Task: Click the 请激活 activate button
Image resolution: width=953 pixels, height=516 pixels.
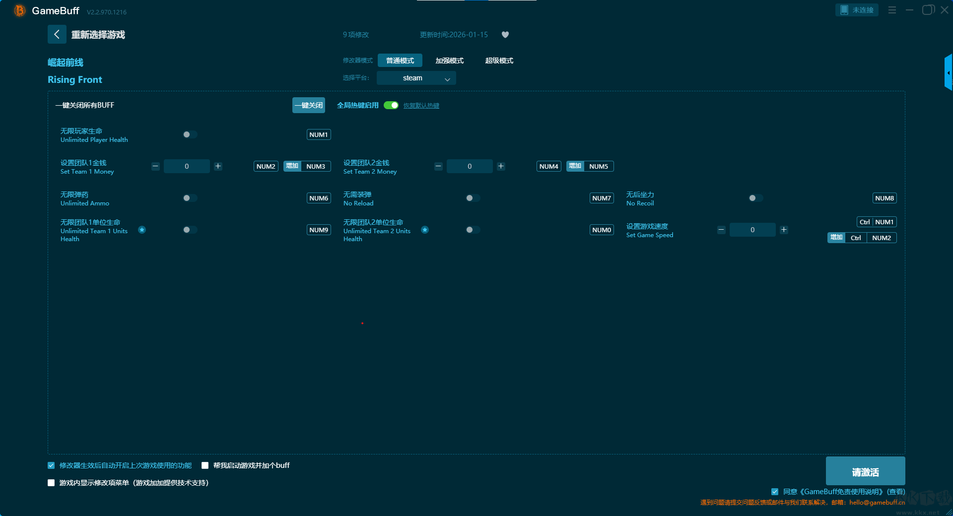Action: click(865, 471)
